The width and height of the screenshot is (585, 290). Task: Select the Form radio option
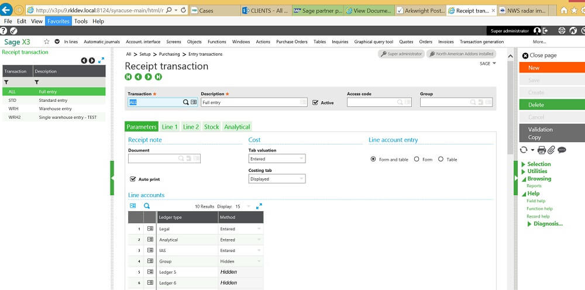point(417,159)
